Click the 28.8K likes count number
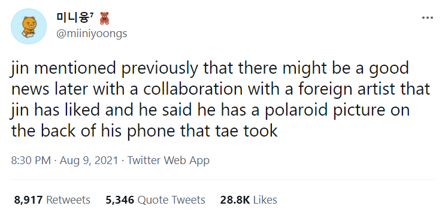Image resolution: width=442 pixels, height=218 pixels. point(235,200)
